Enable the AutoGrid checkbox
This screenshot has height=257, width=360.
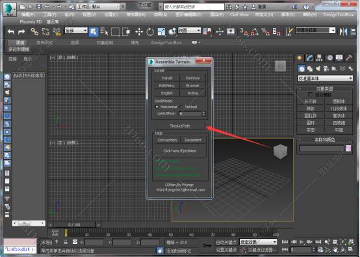click(x=310, y=94)
